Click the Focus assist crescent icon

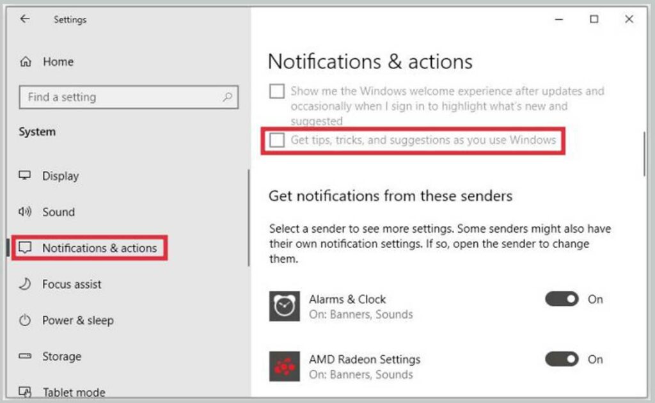tap(26, 284)
